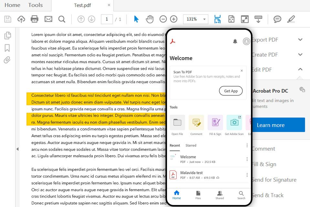Open the Find magnifier tool
The image size is (310, 207).
(62, 19)
